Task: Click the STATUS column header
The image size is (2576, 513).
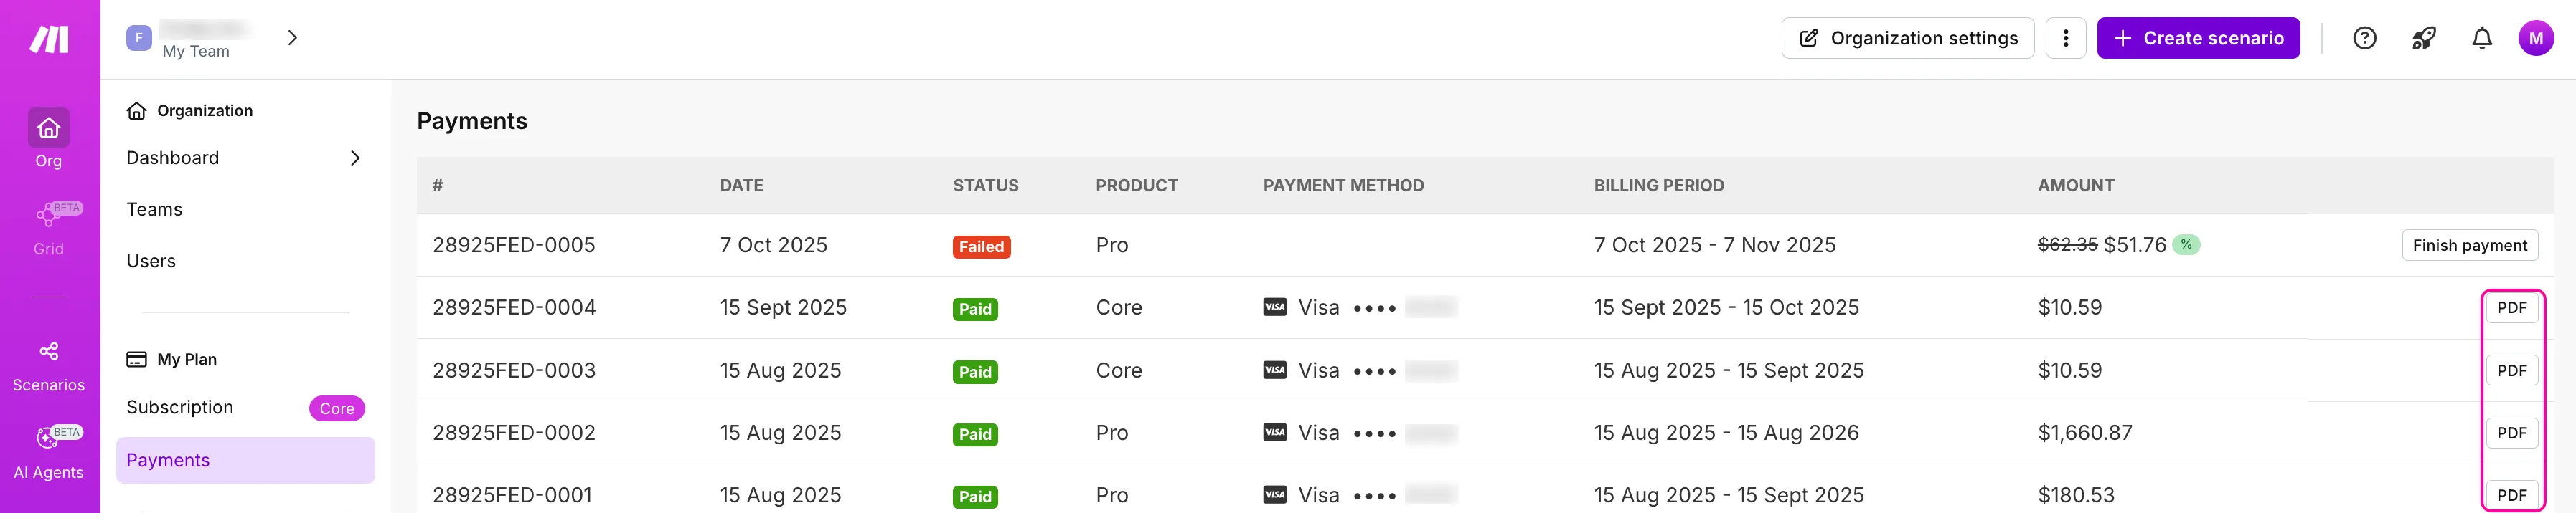Action: tap(985, 186)
